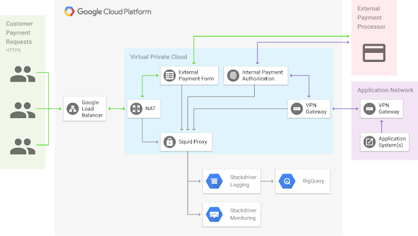Viewport: 418px width, 236px height.
Task: Select the Squid Proxy label
Action: pos(193,142)
